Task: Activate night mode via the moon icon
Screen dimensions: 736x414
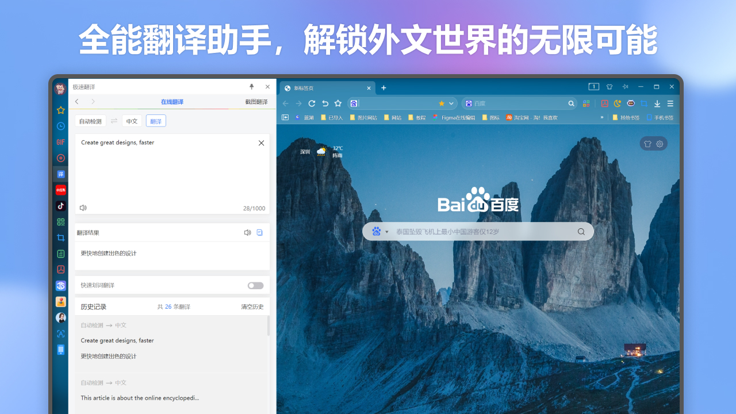Action: tap(617, 103)
